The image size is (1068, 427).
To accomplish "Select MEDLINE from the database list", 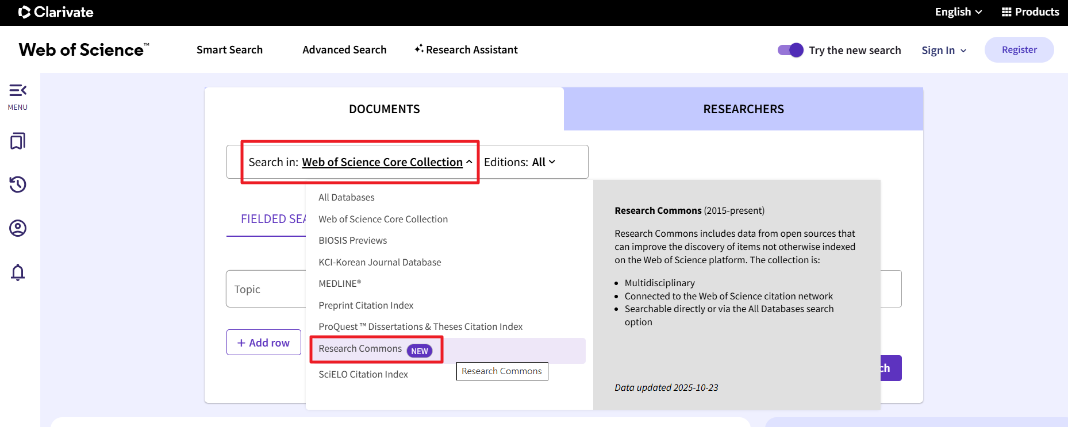I will click(x=340, y=283).
